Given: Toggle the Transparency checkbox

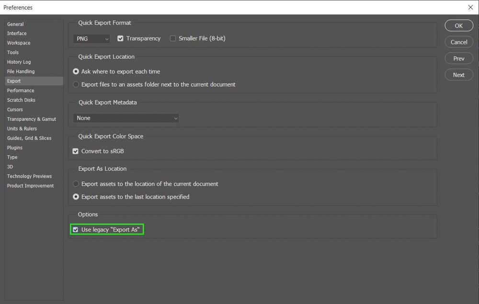Looking at the screenshot, I should click(x=120, y=38).
